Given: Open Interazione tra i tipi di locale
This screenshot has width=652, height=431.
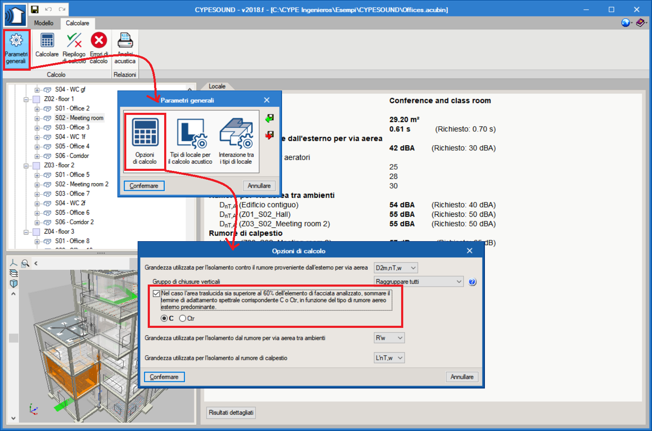Looking at the screenshot, I should (236, 141).
